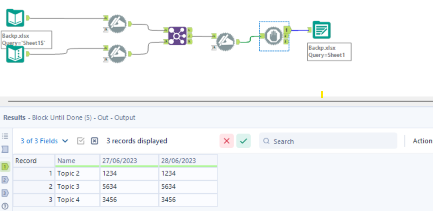Click the red X cancel button
The image size is (433, 211).
(226, 141)
